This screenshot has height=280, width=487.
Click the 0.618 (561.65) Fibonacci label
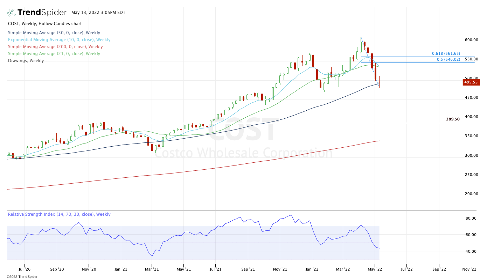(446, 54)
